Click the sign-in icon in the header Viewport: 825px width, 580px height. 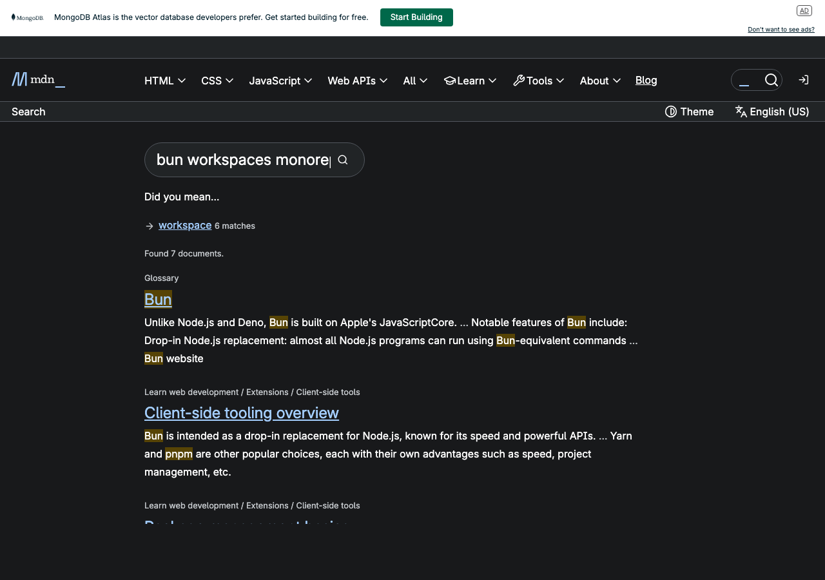803,79
